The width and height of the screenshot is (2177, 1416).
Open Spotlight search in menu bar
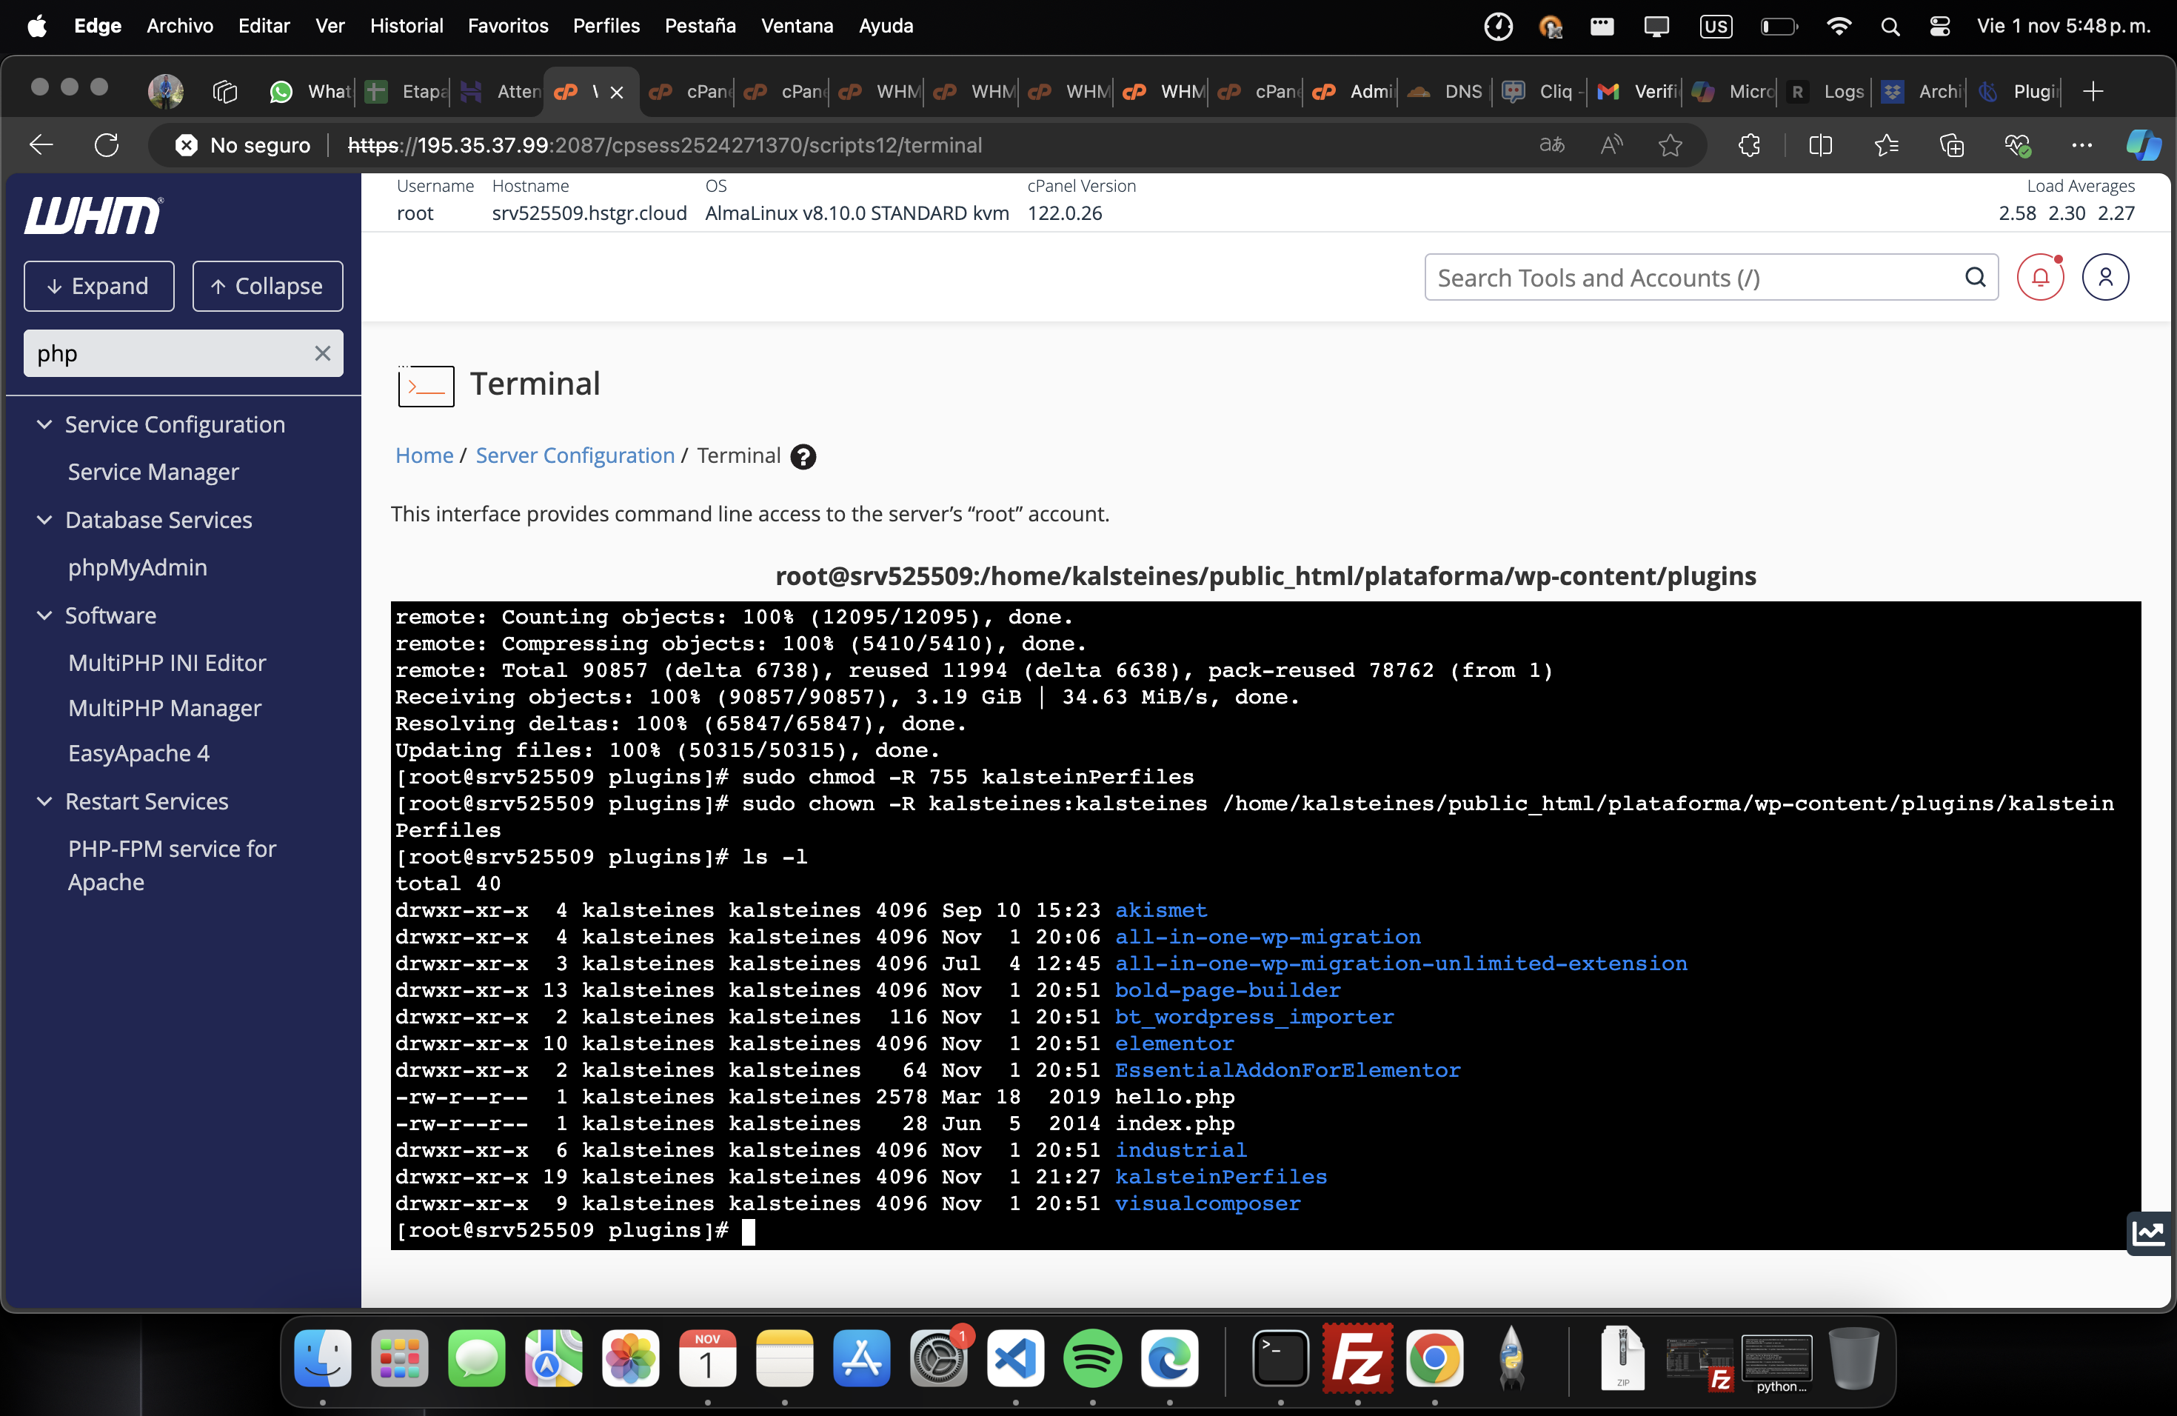tap(1890, 26)
